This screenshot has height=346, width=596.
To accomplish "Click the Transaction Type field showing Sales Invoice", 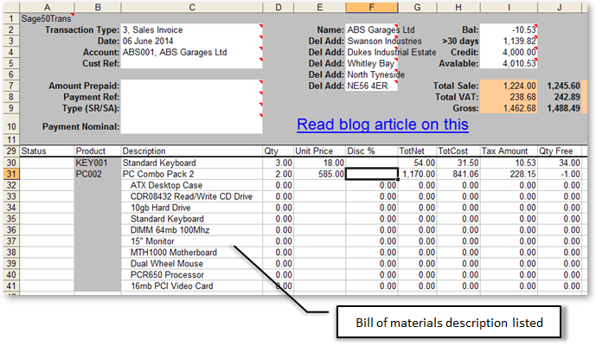I will [x=191, y=30].
